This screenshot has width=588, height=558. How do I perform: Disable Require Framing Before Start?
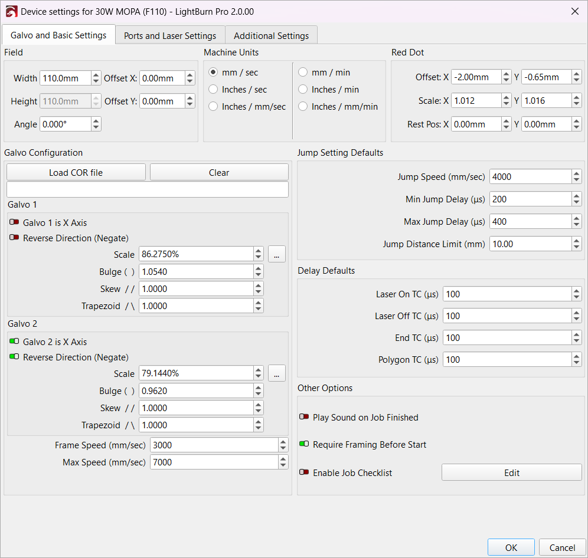click(305, 445)
